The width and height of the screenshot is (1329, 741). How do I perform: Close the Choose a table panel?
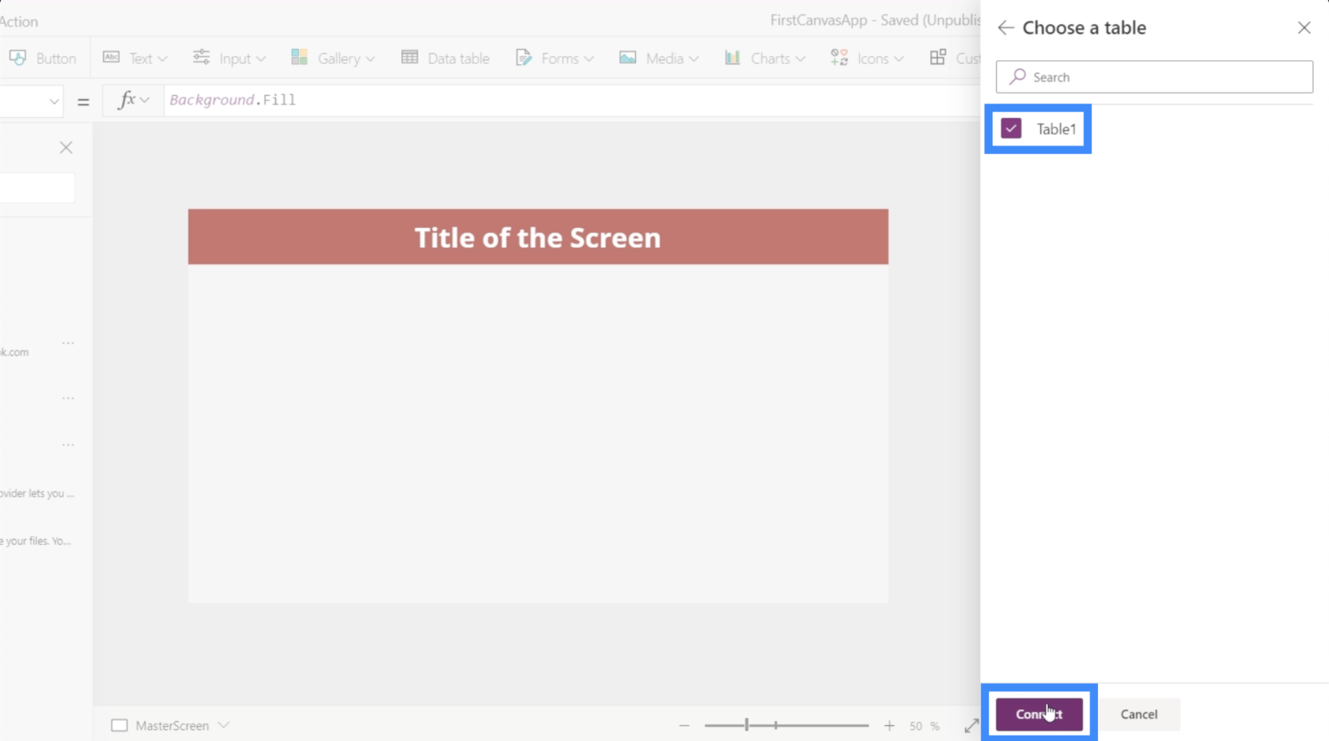point(1304,28)
